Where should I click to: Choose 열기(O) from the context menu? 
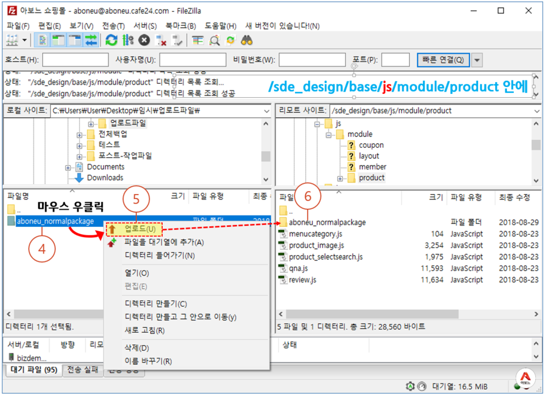click(x=137, y=273)
